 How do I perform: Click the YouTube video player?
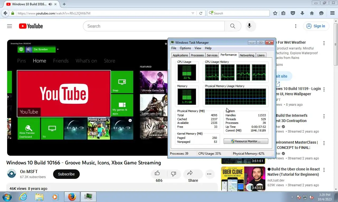pos(87,98)
